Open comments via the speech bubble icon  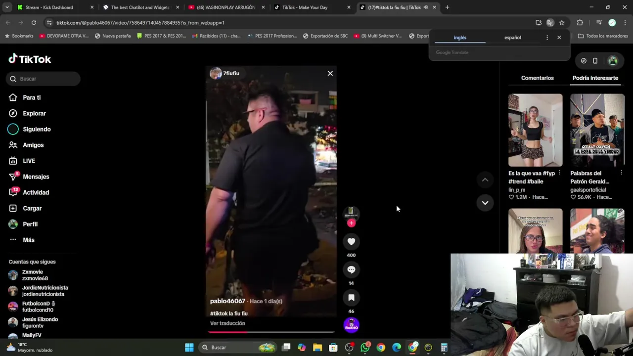[351, 269]
